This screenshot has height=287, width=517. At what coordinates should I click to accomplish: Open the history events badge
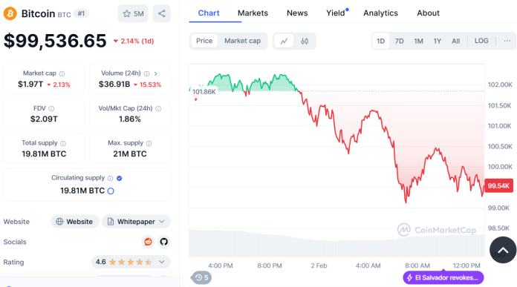coord(201,277)
